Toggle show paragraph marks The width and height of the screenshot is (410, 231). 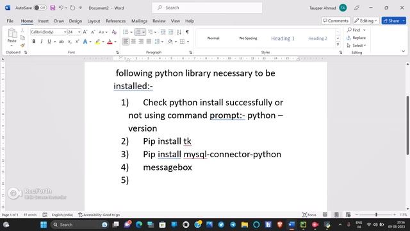click(187, 32)
